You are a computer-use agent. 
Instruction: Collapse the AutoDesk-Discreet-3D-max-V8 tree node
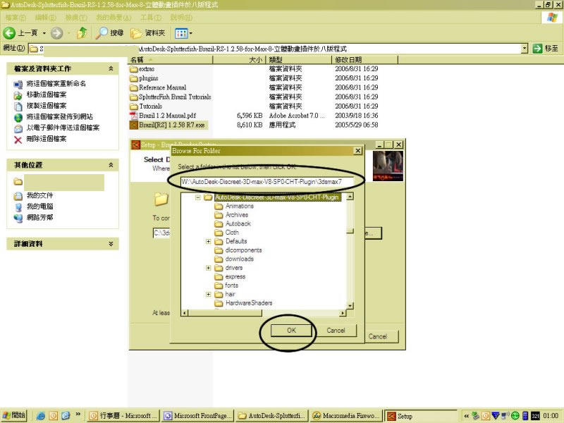point(198,197)
